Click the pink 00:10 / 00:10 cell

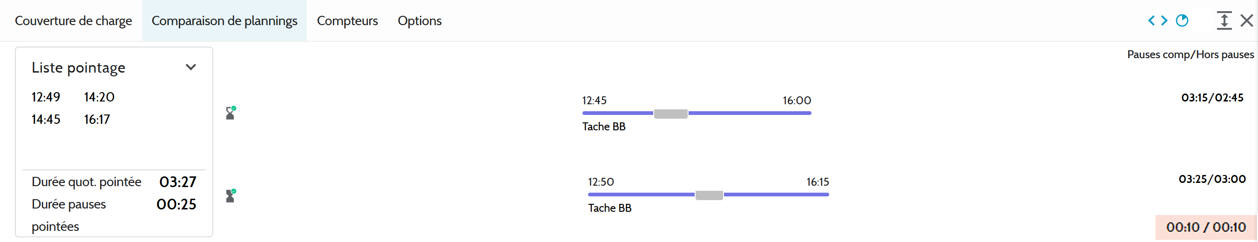click(1205, 228)
